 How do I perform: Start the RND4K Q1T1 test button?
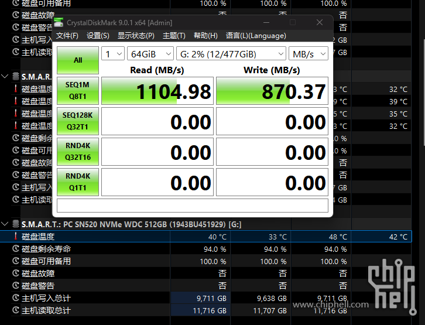77,182
